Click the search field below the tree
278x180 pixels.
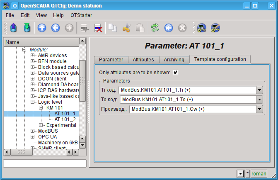pyautogui.click(x=44, y=163)
